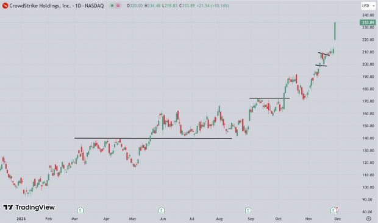The width and height of the screenshot is (378, 223).
Task: Select the horizontal line at 140.00
Action: pyautogui.click(x=153, y=138)
